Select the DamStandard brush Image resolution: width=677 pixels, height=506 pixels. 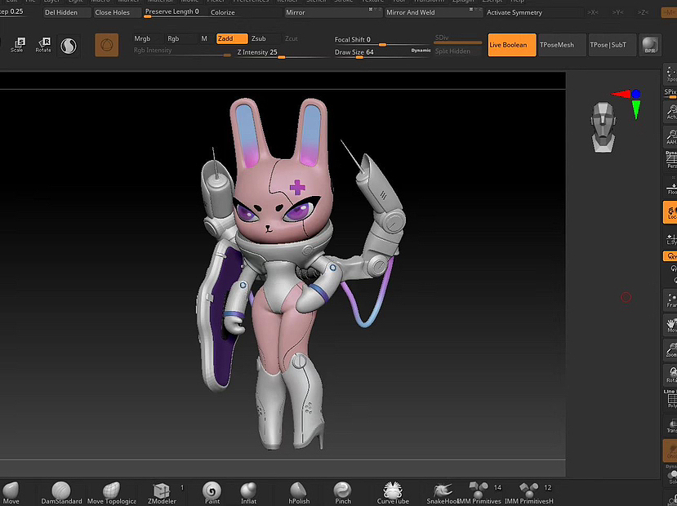click(61, 493)
